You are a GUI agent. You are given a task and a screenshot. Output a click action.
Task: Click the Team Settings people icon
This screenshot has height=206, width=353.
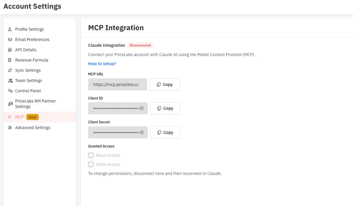pyautogui.click(x=10, y=80)
